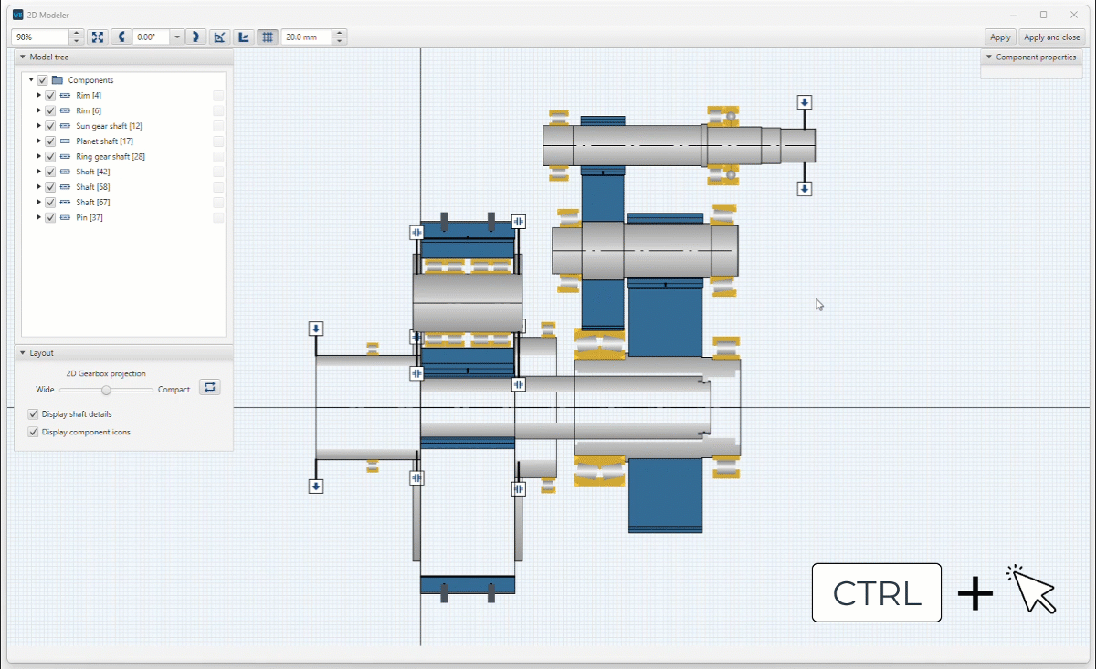Uncheck Display component icons
Screen dimensions: 1096x669
point(34,433)
